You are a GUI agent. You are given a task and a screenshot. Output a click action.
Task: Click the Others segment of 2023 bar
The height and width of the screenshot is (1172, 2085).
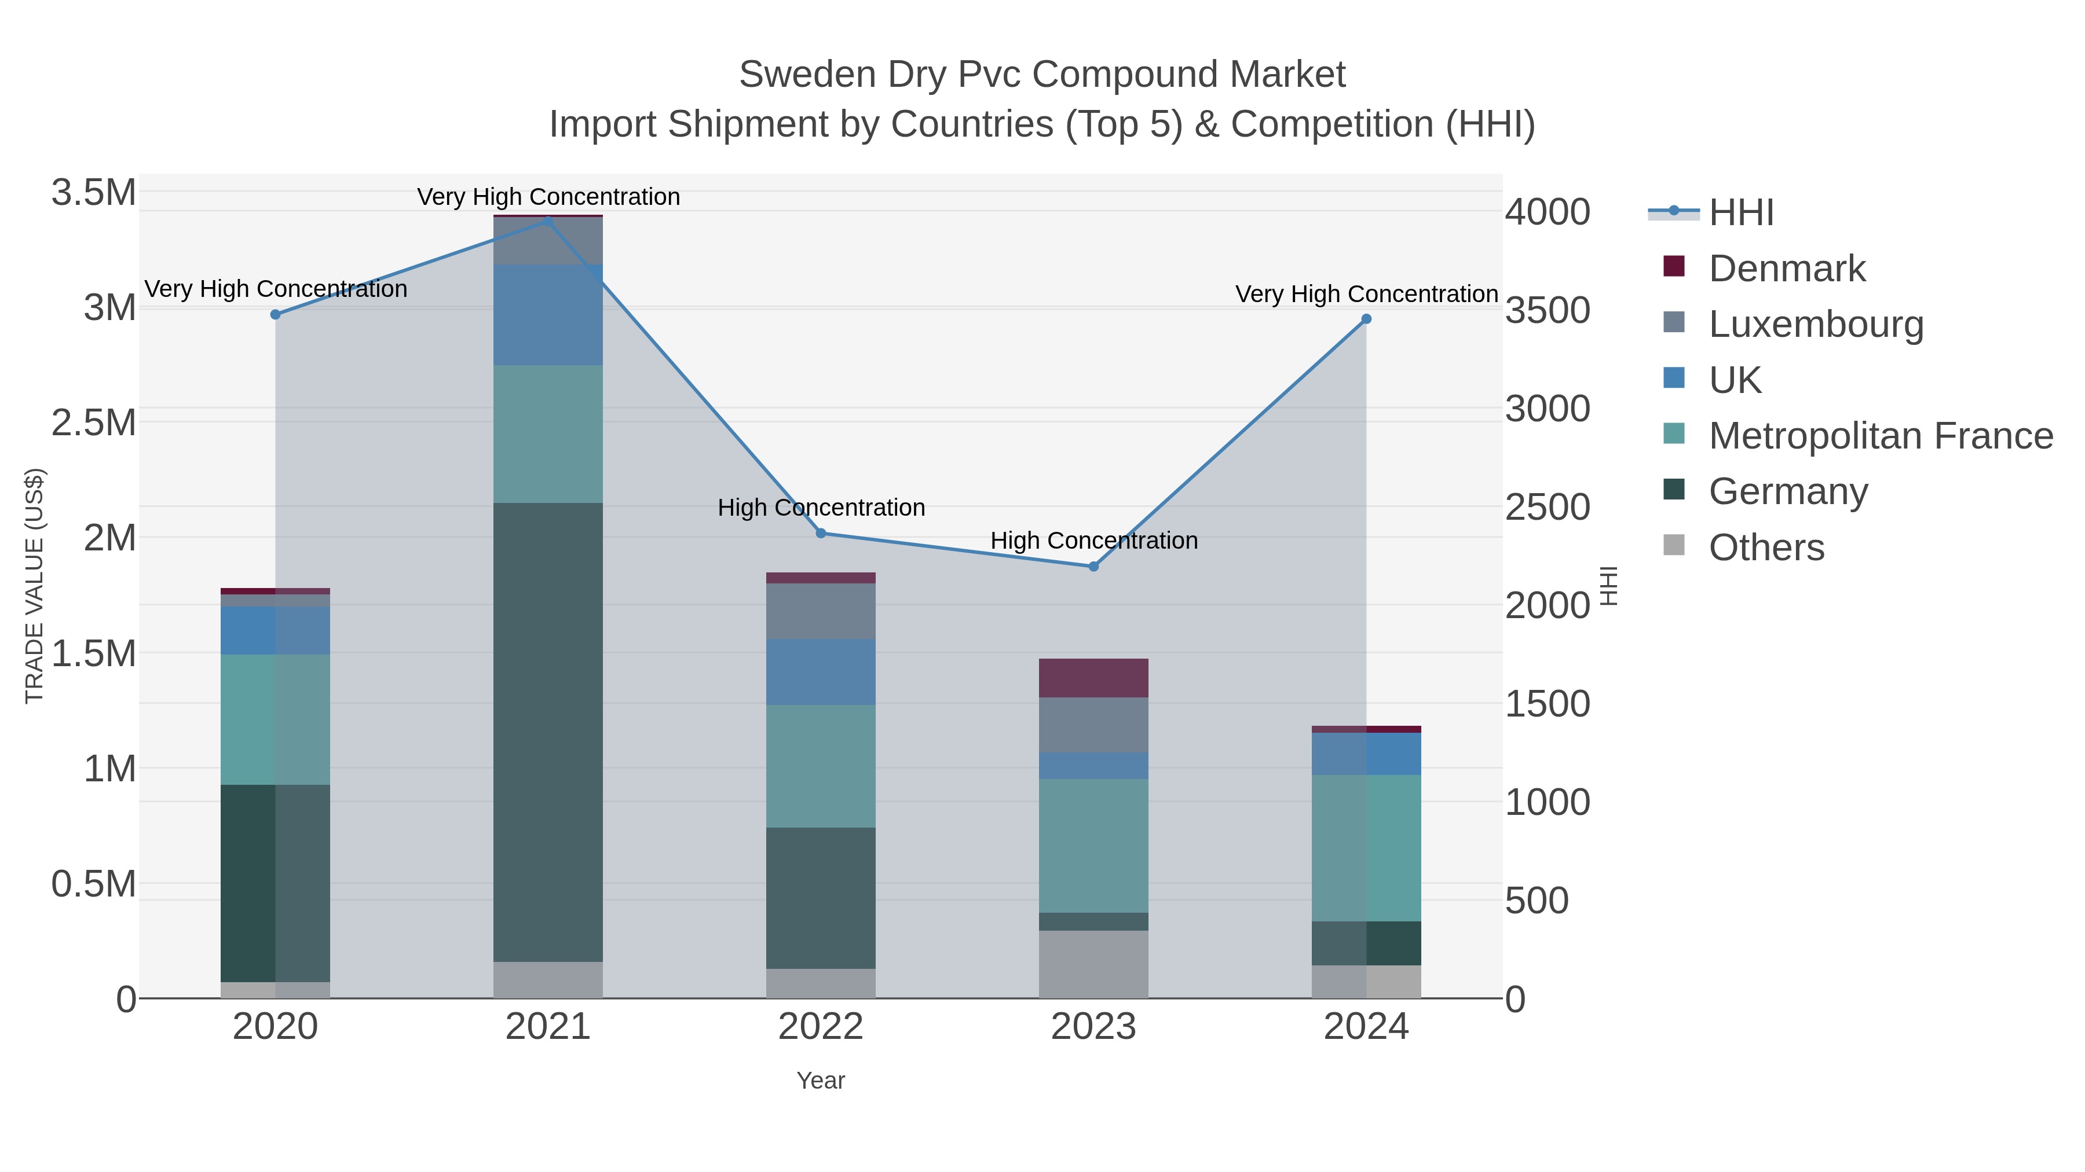click(x=1093, y=964)
